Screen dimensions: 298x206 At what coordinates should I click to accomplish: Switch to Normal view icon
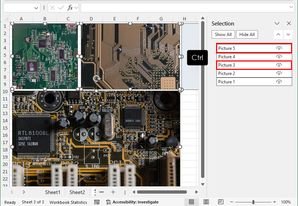click(191, 202)
